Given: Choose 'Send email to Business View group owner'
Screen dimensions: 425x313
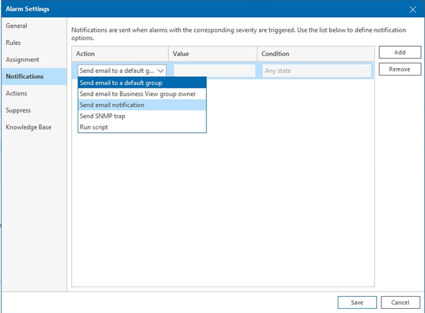Looking at the screenshot, I should (x=142, y=94).
